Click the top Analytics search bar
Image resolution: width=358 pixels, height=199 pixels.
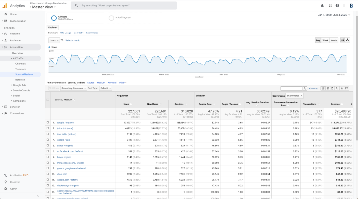124,5
